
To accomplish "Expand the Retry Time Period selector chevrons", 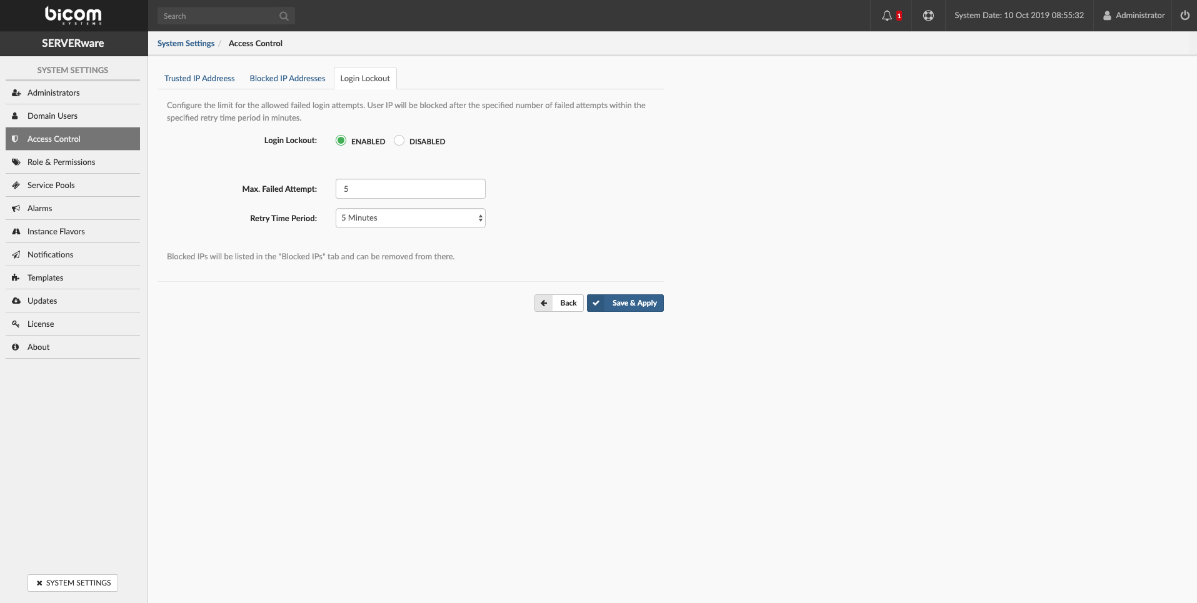I will coord(479,217).
